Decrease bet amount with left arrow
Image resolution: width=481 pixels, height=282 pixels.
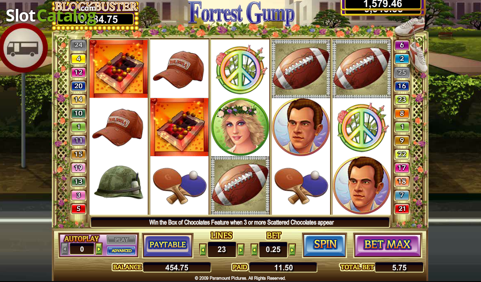tap(254, 249)
